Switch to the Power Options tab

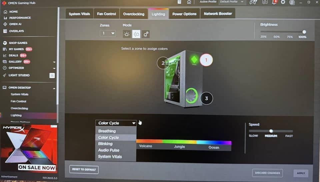pos(184,14)
